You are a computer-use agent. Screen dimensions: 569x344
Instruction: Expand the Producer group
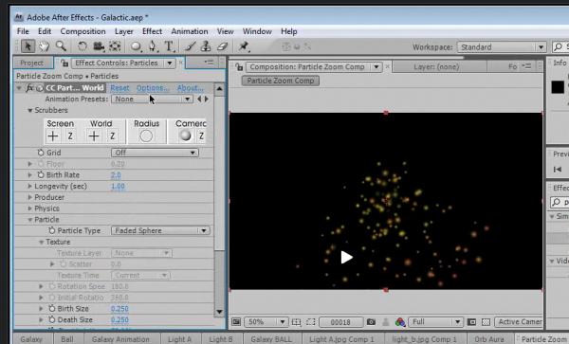29,197
